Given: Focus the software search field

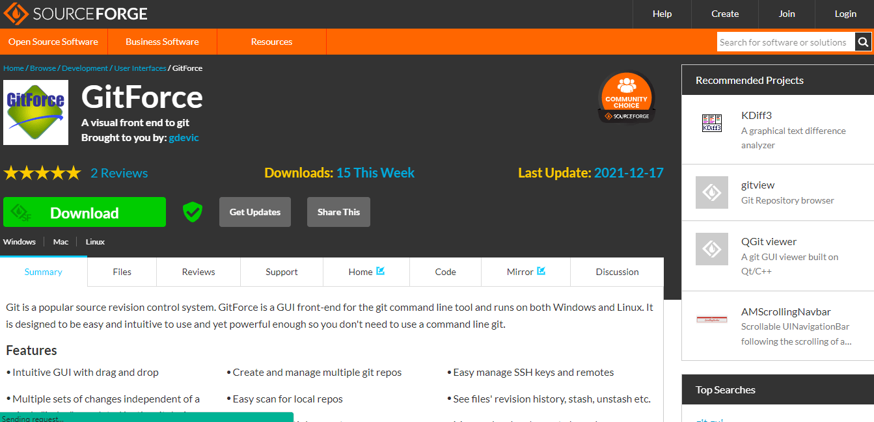Looking at the screenshot, I should [x=786, y=42].
